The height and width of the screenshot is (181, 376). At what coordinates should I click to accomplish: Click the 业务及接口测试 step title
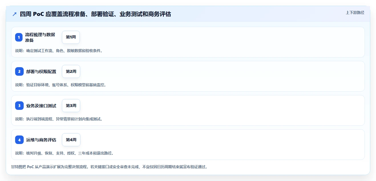(41, 106)
